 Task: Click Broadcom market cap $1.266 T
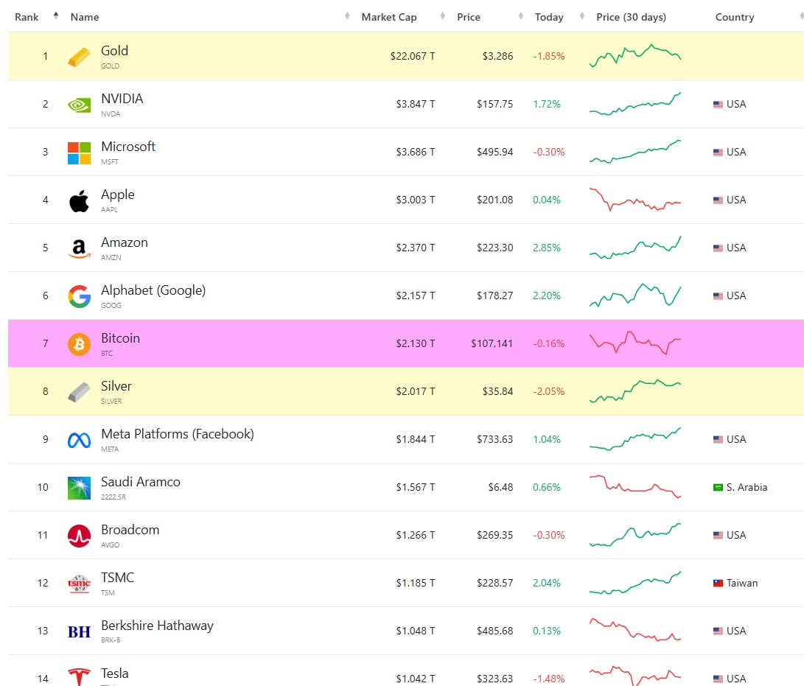coord(416,535)
